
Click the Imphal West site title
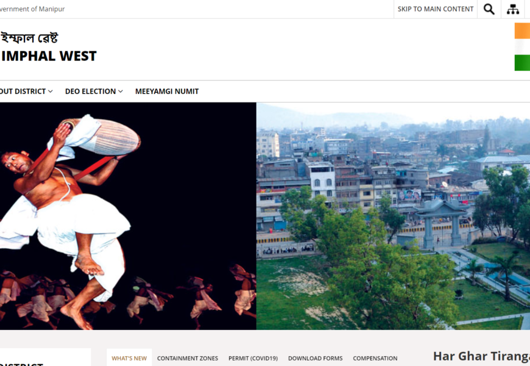tap(49, 56)
